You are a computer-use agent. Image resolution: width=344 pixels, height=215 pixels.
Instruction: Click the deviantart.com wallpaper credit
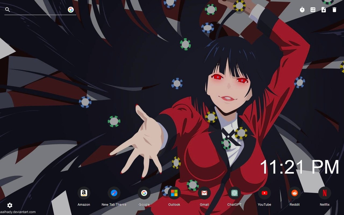pyautogui.click(x=18, y=212)
